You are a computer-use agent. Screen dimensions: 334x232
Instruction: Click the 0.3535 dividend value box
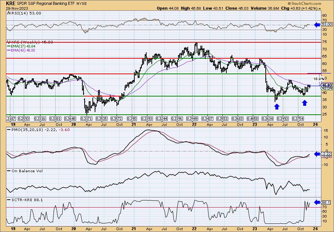[102, 118]
